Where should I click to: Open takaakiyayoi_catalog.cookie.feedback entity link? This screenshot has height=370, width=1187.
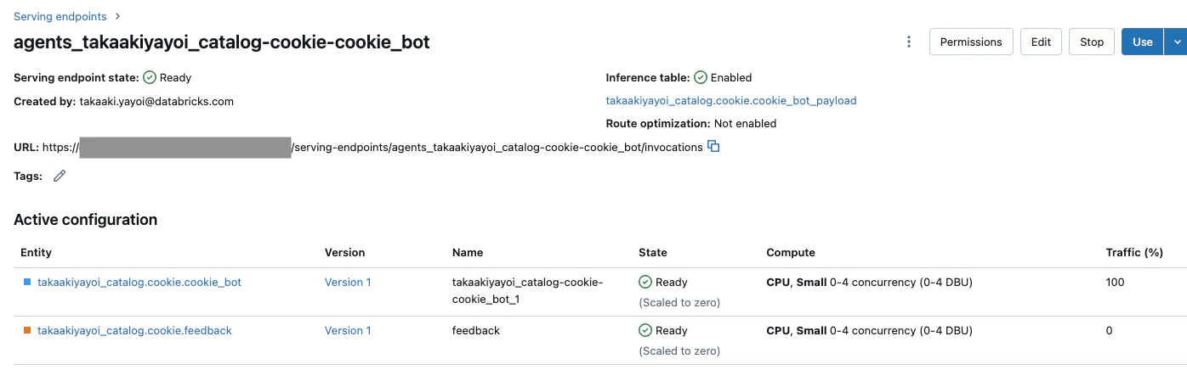[134, 330]
